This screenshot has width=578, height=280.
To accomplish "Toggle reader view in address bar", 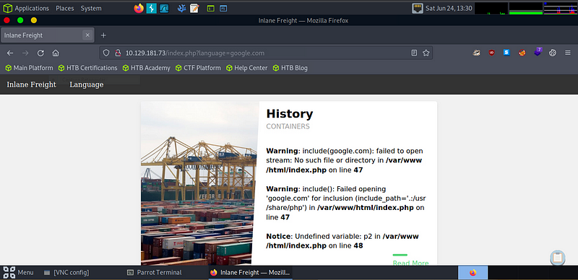I will (414, 53).
